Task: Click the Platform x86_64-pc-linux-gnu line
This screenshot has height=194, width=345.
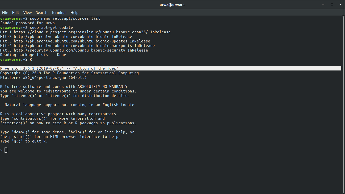Action: coord(43,78)
